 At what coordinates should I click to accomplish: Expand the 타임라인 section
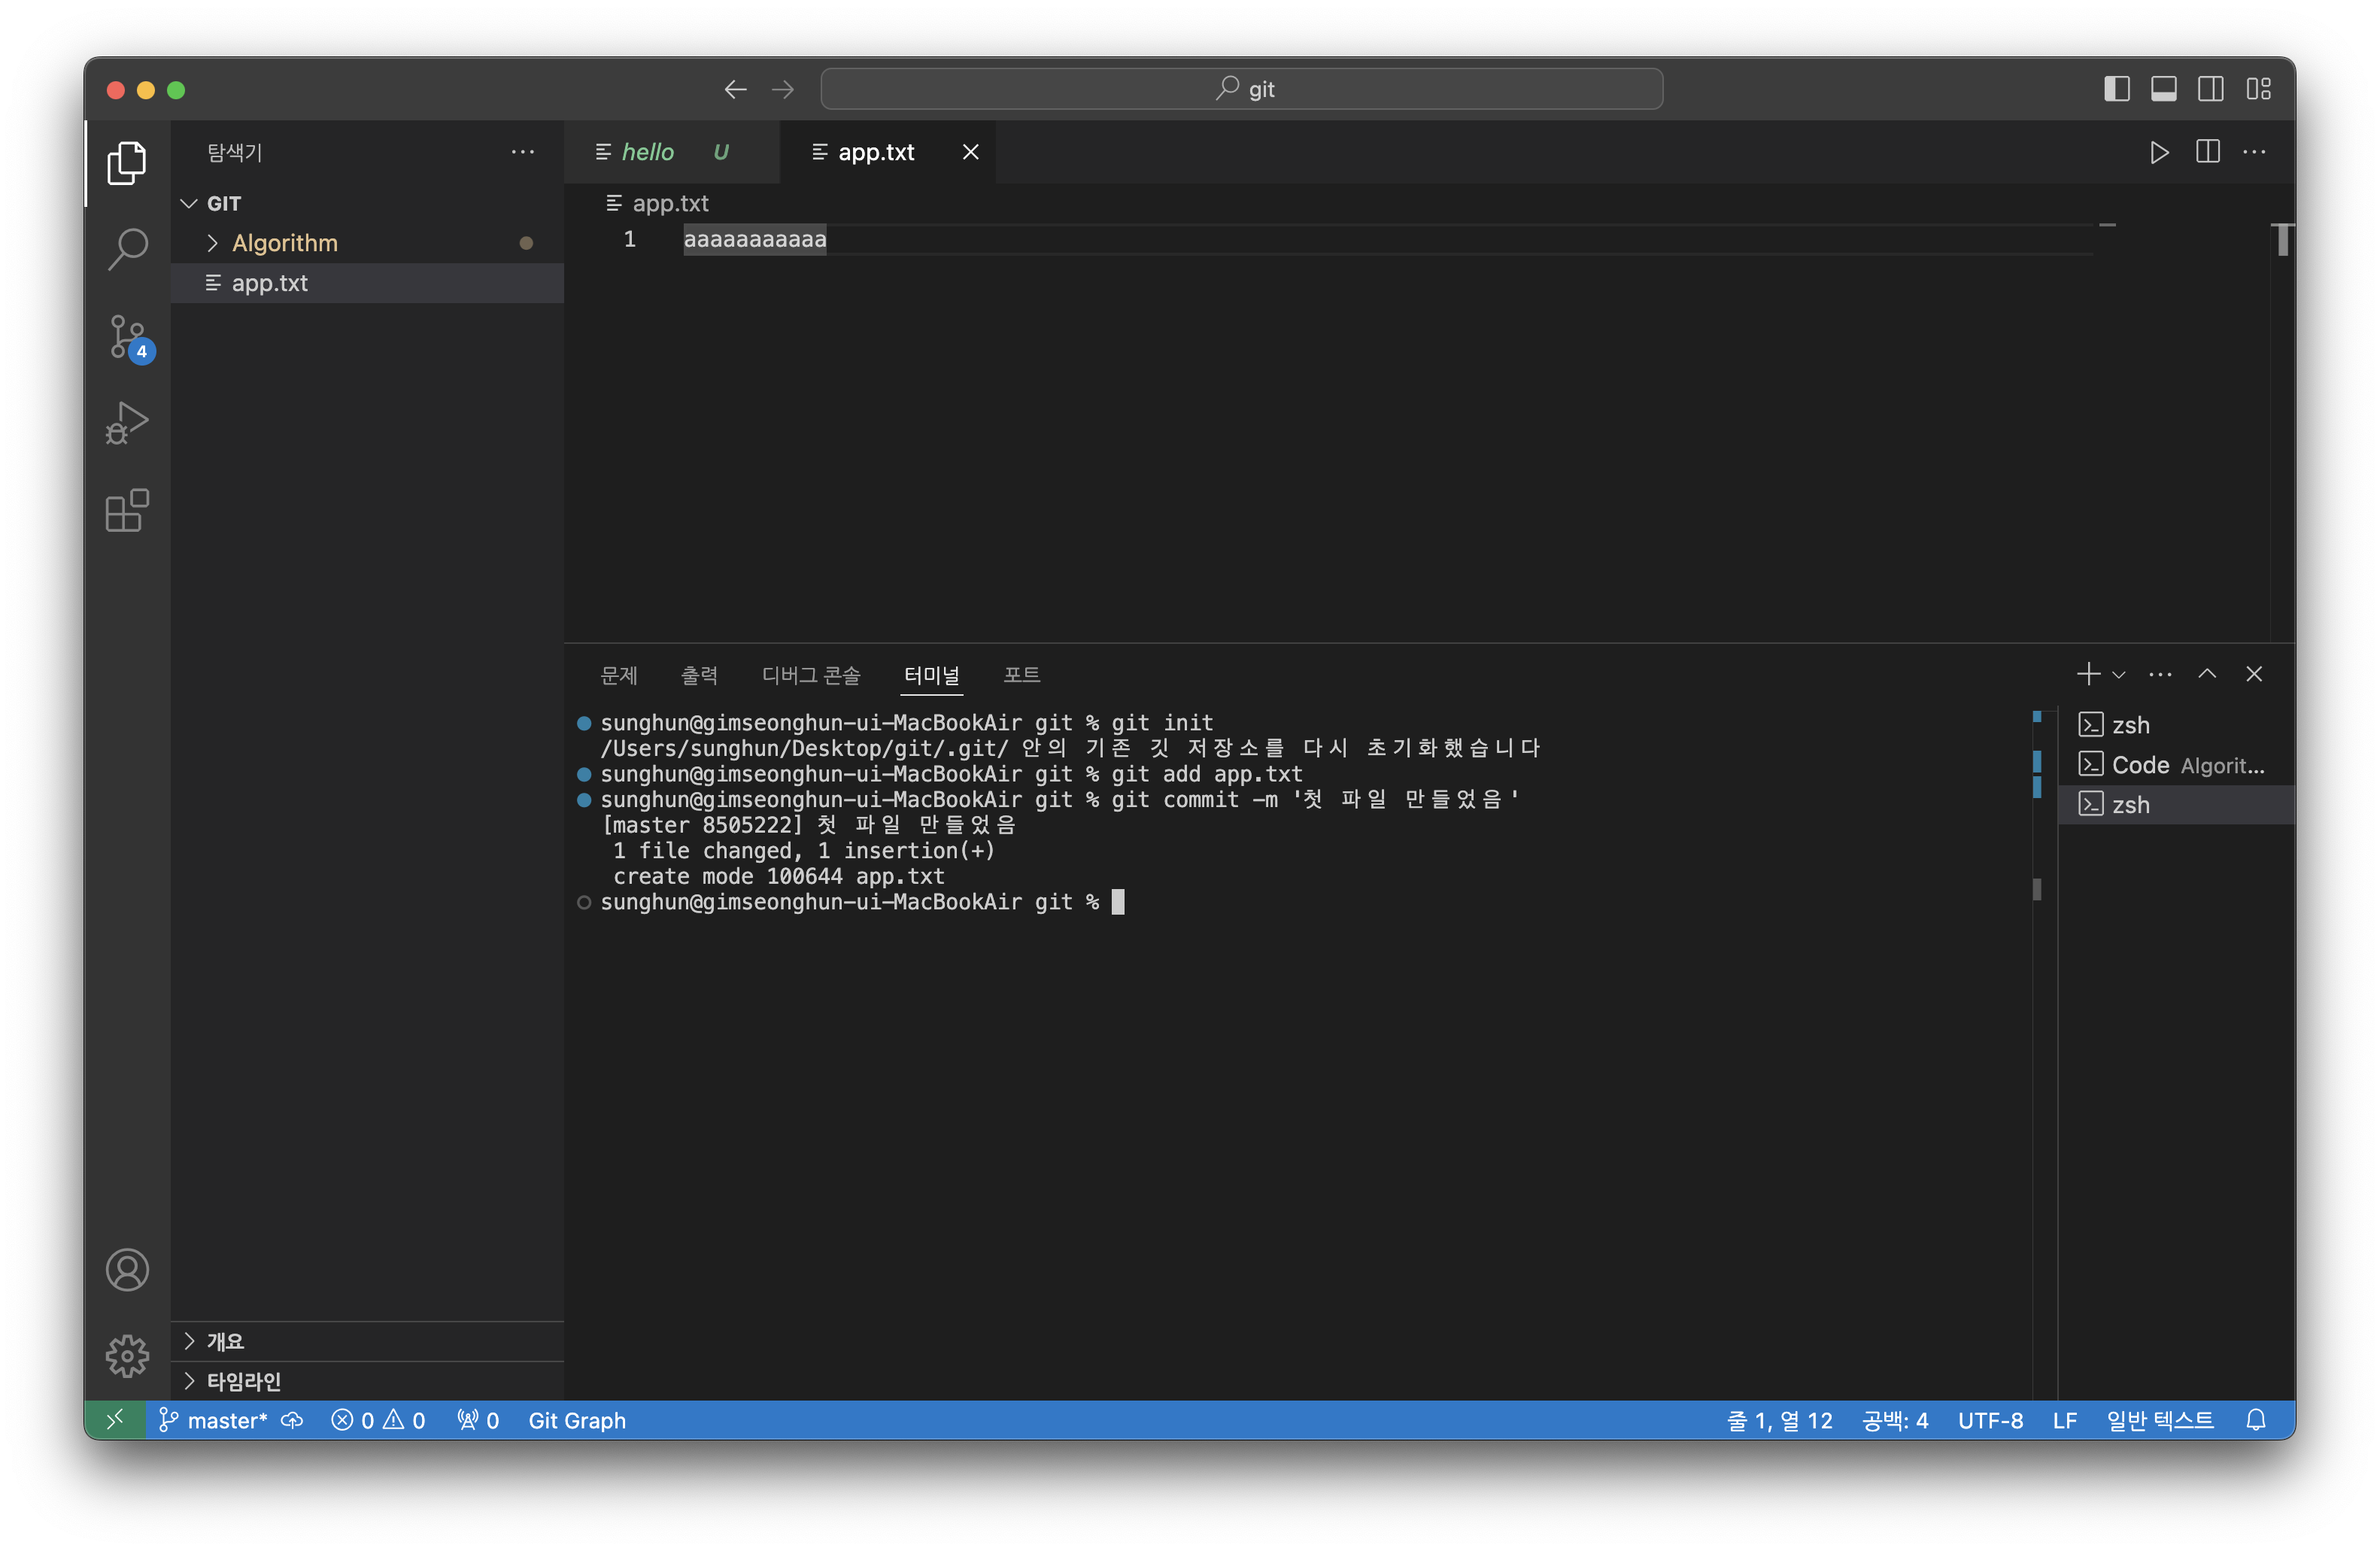tap(243, 1381)
